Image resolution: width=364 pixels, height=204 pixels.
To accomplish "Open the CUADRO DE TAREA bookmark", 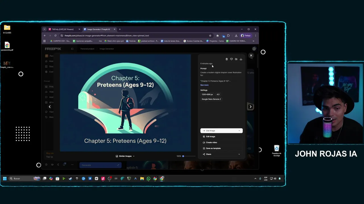I will (x=236, y=41).
